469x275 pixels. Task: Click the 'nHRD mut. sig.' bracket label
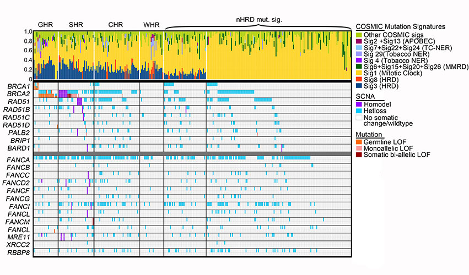tap(258, 20)
